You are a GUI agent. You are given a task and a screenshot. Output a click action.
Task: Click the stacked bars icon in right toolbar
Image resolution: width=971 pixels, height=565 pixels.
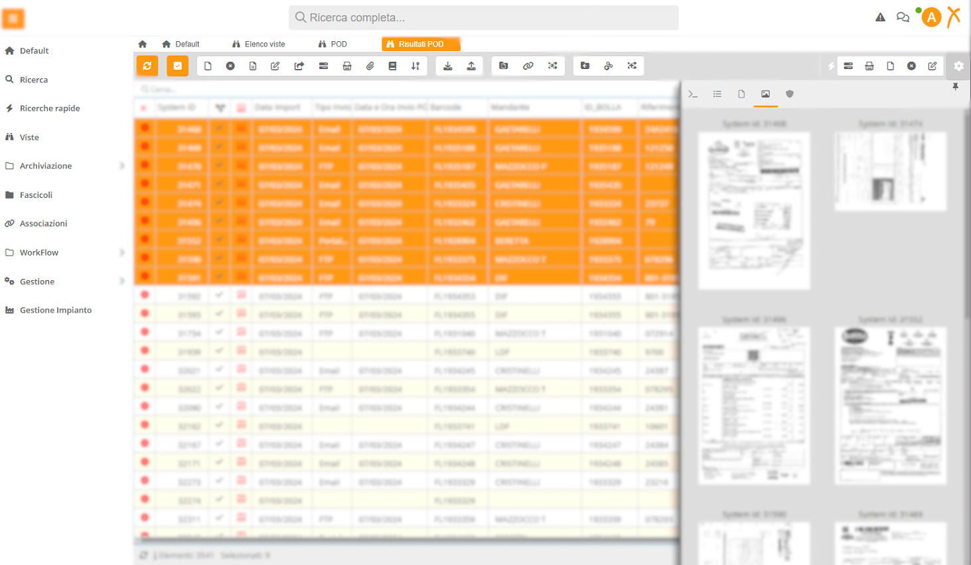(x=848, y=66)
